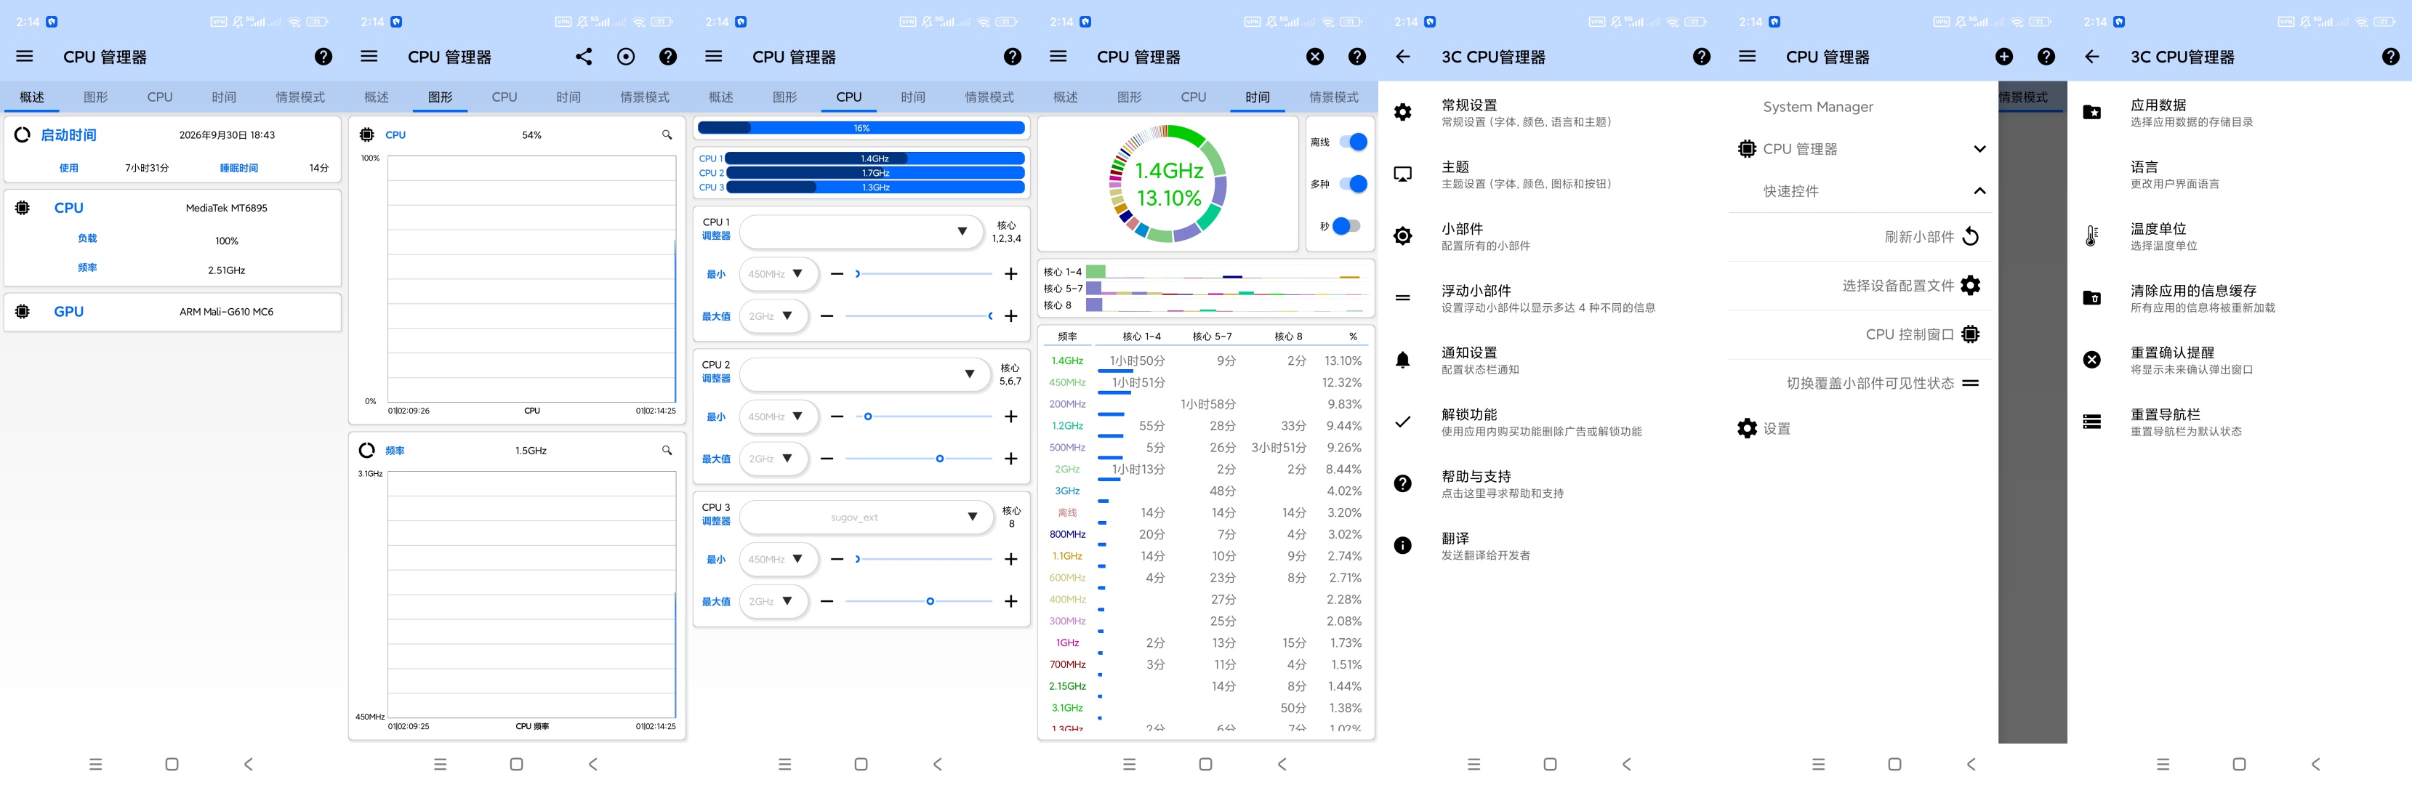Switch to the 图形 tab on the overview screen
The height and width of the screenshot is (785, 2412).
tap(95, 97)
